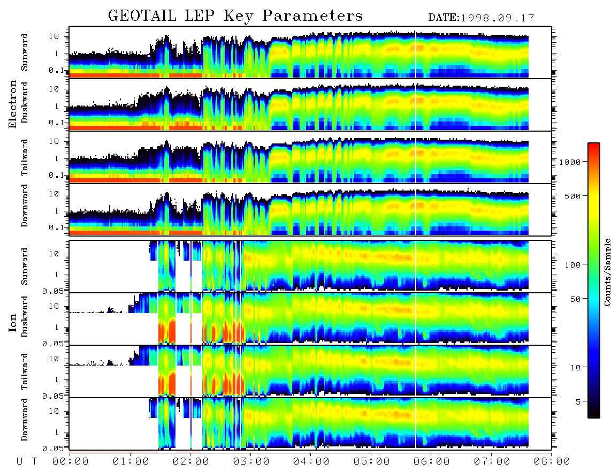Select the 07:00 time tick label

pos(492,462)
